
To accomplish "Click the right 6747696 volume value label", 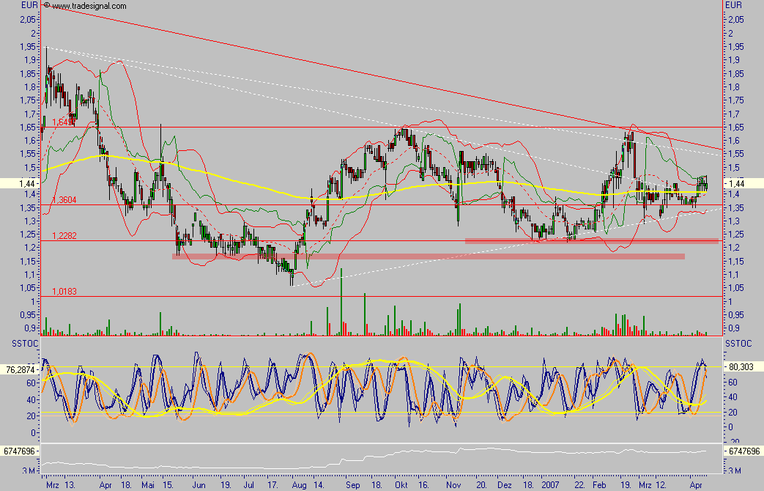I will pyautogui.click(x=743, y=451).
